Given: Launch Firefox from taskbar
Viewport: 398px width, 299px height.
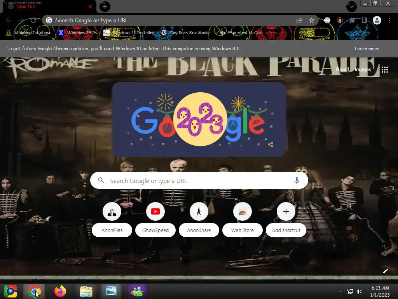Looking at the screenshot, I should (x=60, y=291).
